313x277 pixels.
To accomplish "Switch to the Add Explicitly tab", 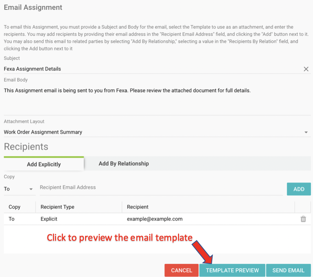I will point(44,164).
